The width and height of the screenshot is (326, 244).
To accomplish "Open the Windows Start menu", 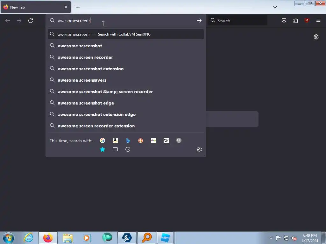I will tap(9, 238).
